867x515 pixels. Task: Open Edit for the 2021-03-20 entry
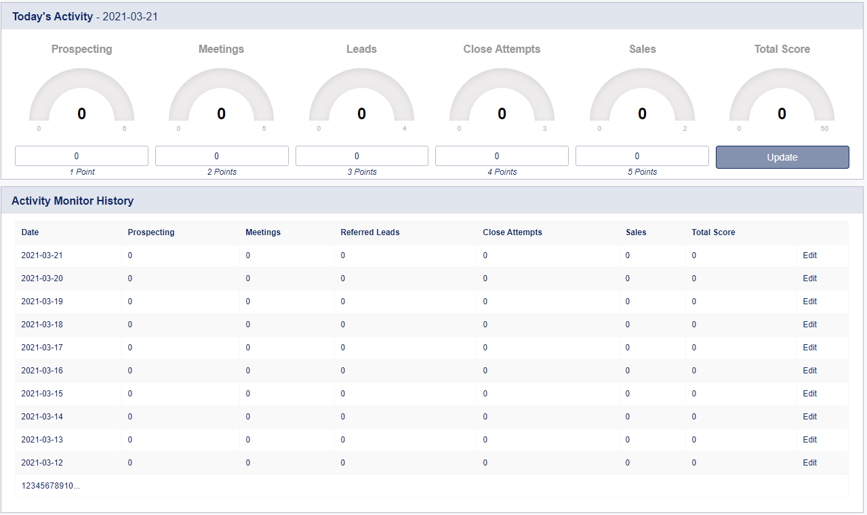809,279
